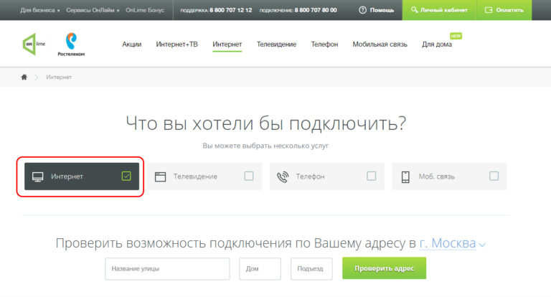This screenshot has height=297, width=551.
Task: Uncheck the Интернет service checkbox
Action: pos(126,176)
